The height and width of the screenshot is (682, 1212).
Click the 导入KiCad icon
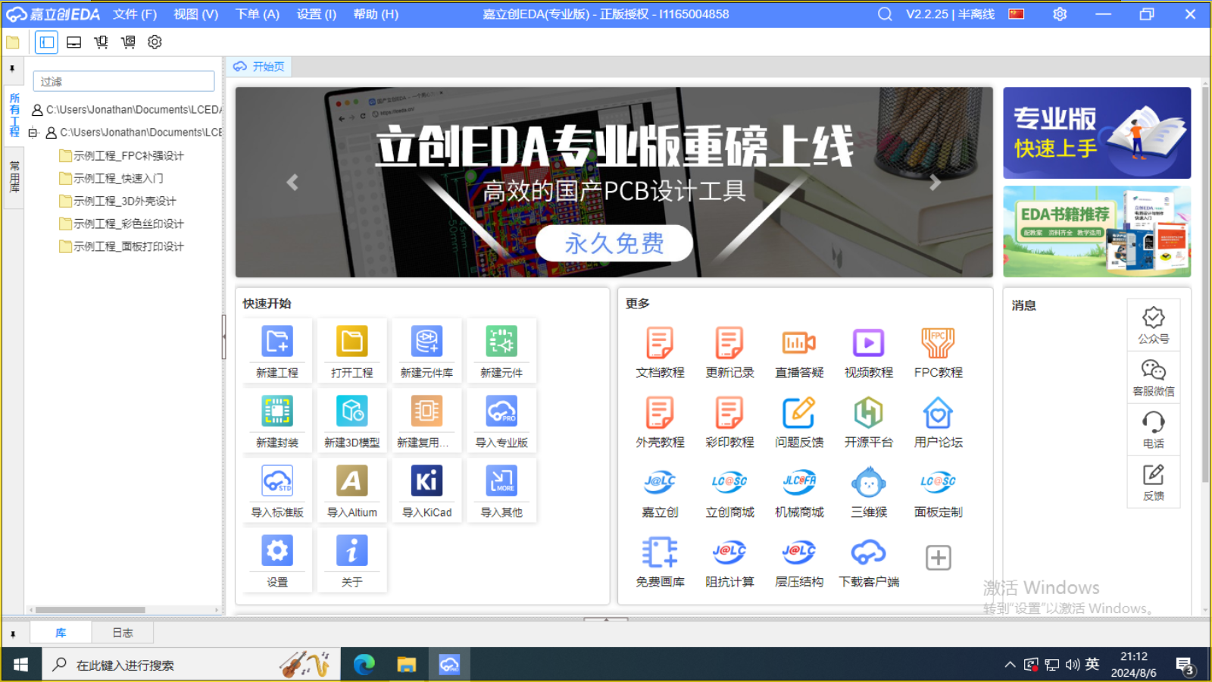click(426, 481)
